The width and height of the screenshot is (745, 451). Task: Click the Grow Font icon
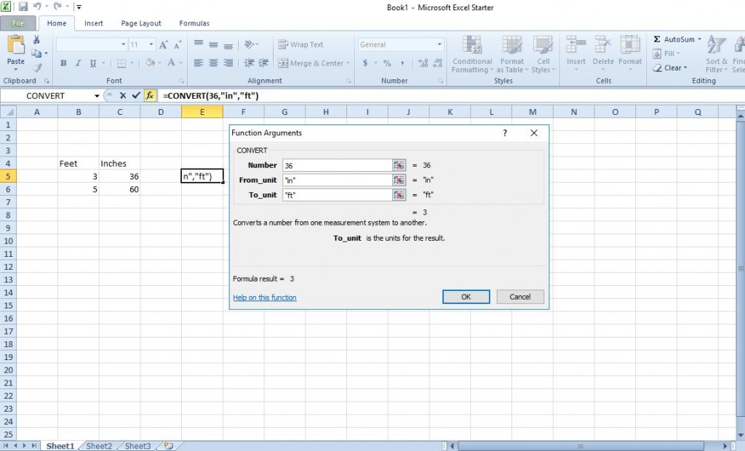pyautogui.click(x=163, y=44)
